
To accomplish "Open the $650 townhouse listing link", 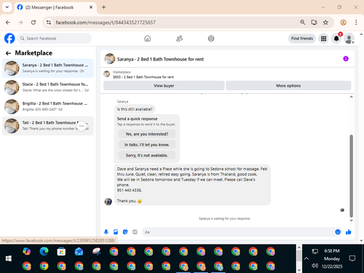I will point(143,77).
